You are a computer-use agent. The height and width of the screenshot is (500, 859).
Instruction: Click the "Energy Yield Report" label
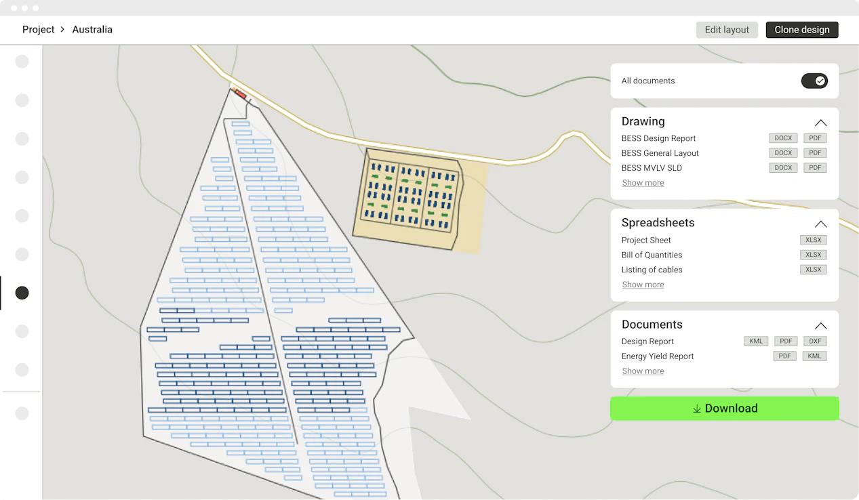(x=658, y=356)
